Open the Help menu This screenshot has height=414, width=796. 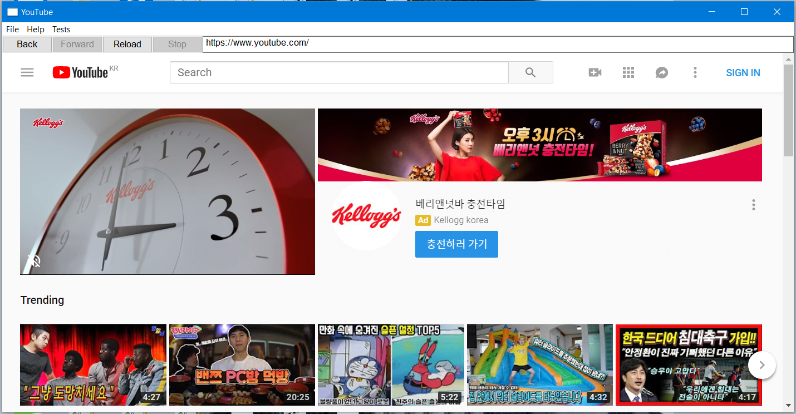[36, 29]
